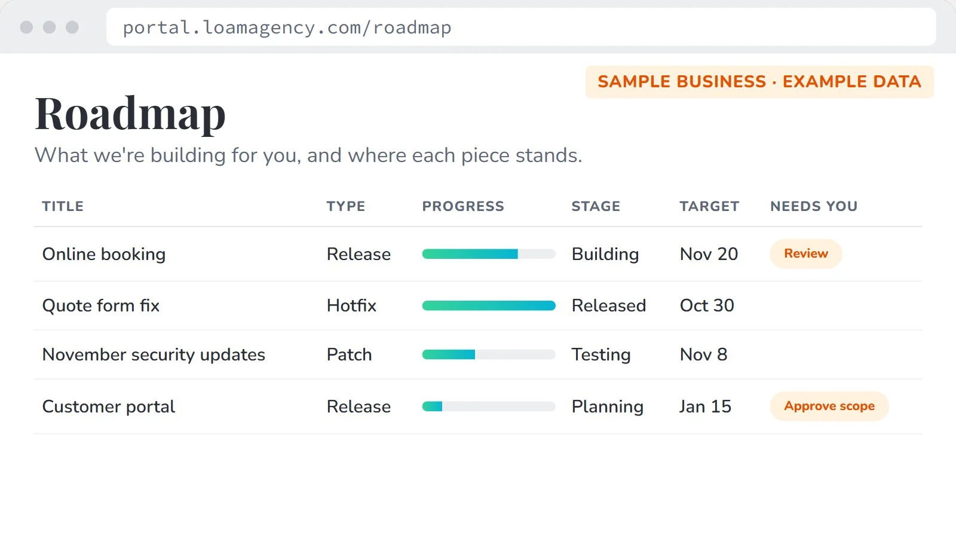This screenshot has height=538, width=956.
Task: Focus the browser address bar
Action: point(521,27)
